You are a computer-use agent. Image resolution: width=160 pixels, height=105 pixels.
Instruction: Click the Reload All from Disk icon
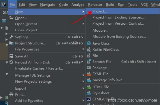[11, 62]
